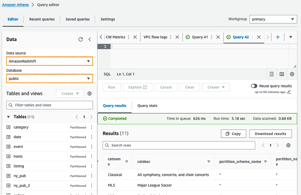Copy the query results
301x195 pixels.
pos(233,134)
